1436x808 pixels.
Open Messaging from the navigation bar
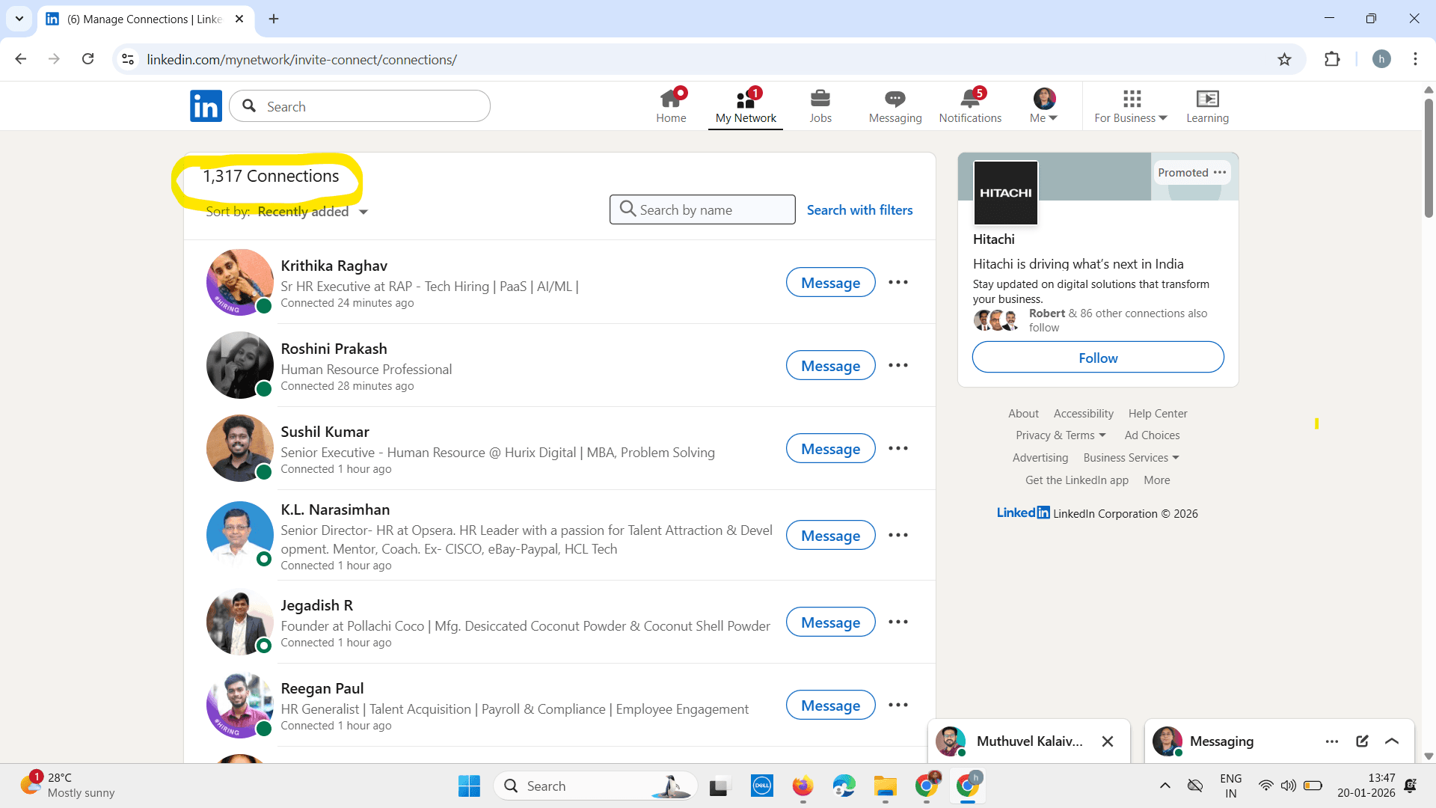tap(895, 105)
